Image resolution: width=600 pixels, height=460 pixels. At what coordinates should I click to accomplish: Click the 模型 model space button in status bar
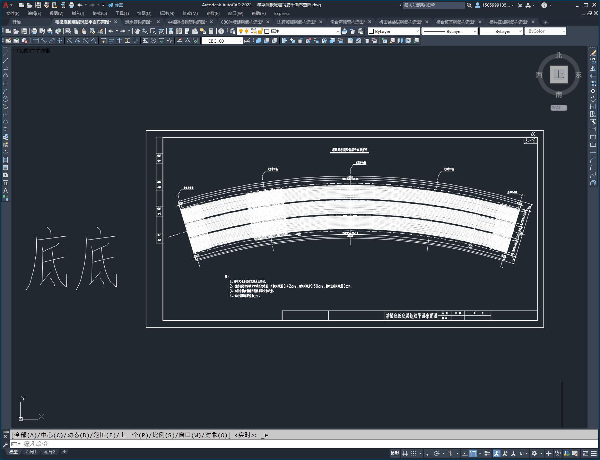395,453
